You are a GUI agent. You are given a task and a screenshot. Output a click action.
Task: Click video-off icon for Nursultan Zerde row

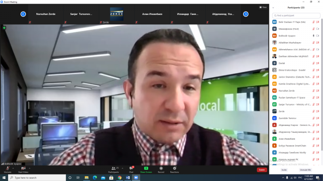(x=318, y=91)
